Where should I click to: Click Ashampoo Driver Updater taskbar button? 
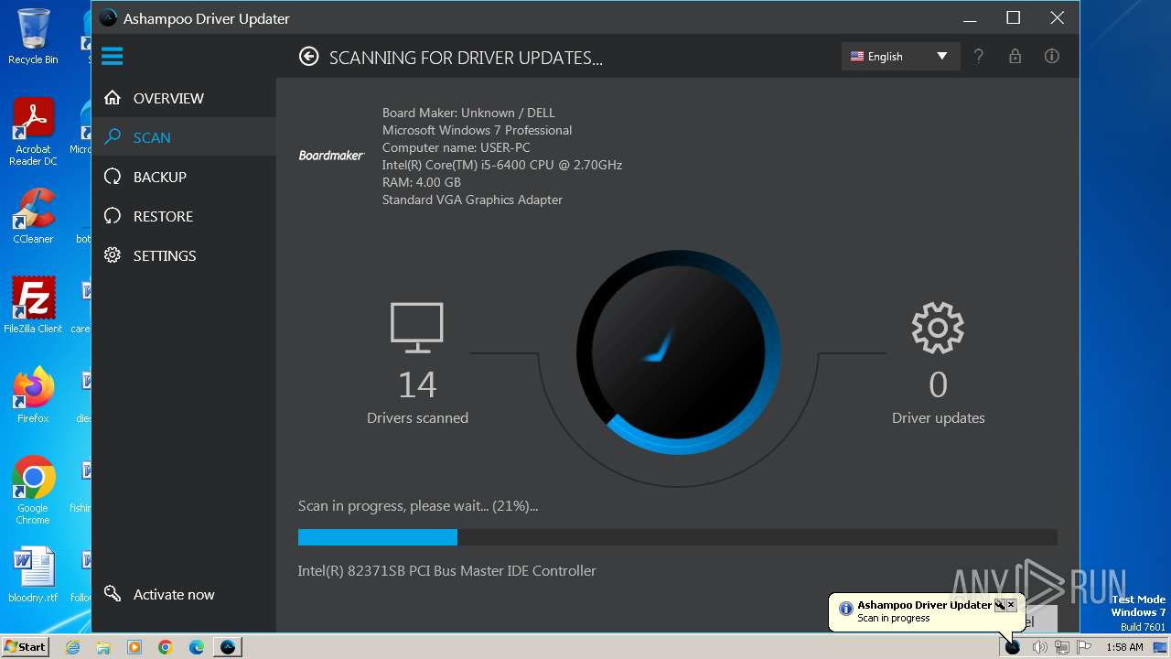(x=228, y=647)
